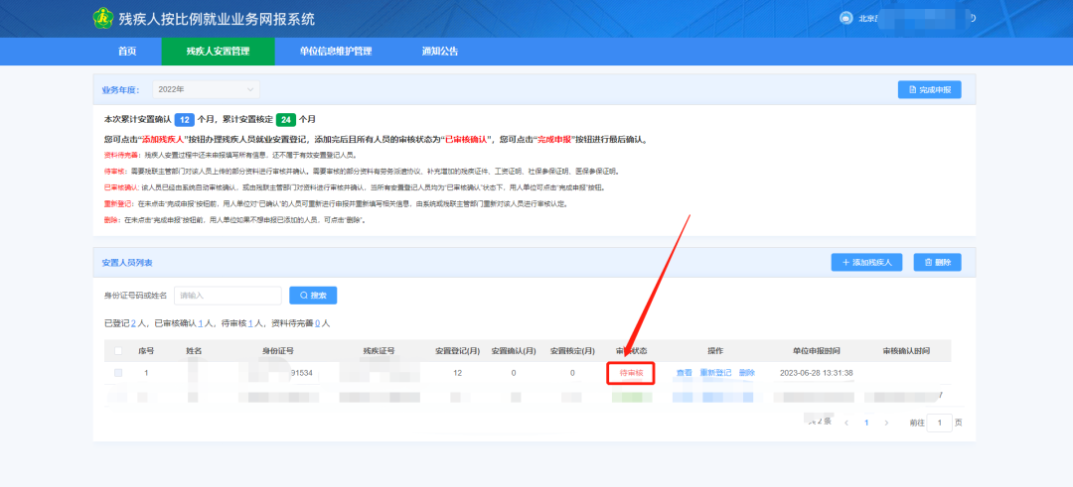Open the 通知公告 tab
The width and height of the screenshot is (1073, 487).
tap(440, 52)
